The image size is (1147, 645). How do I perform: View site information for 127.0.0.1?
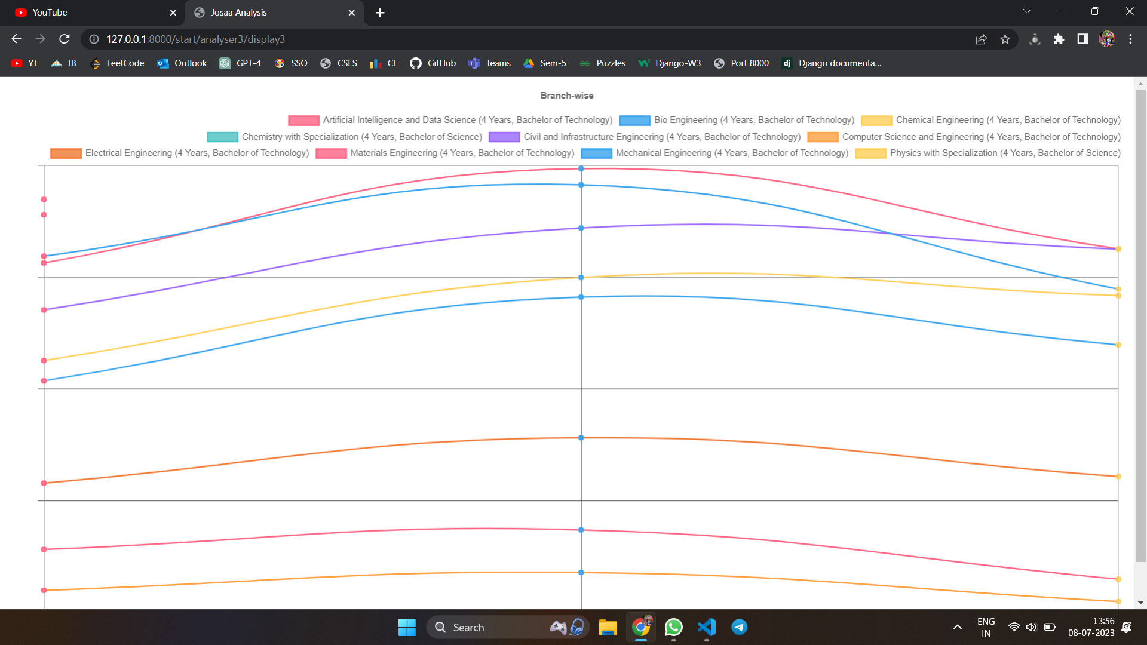93,39
